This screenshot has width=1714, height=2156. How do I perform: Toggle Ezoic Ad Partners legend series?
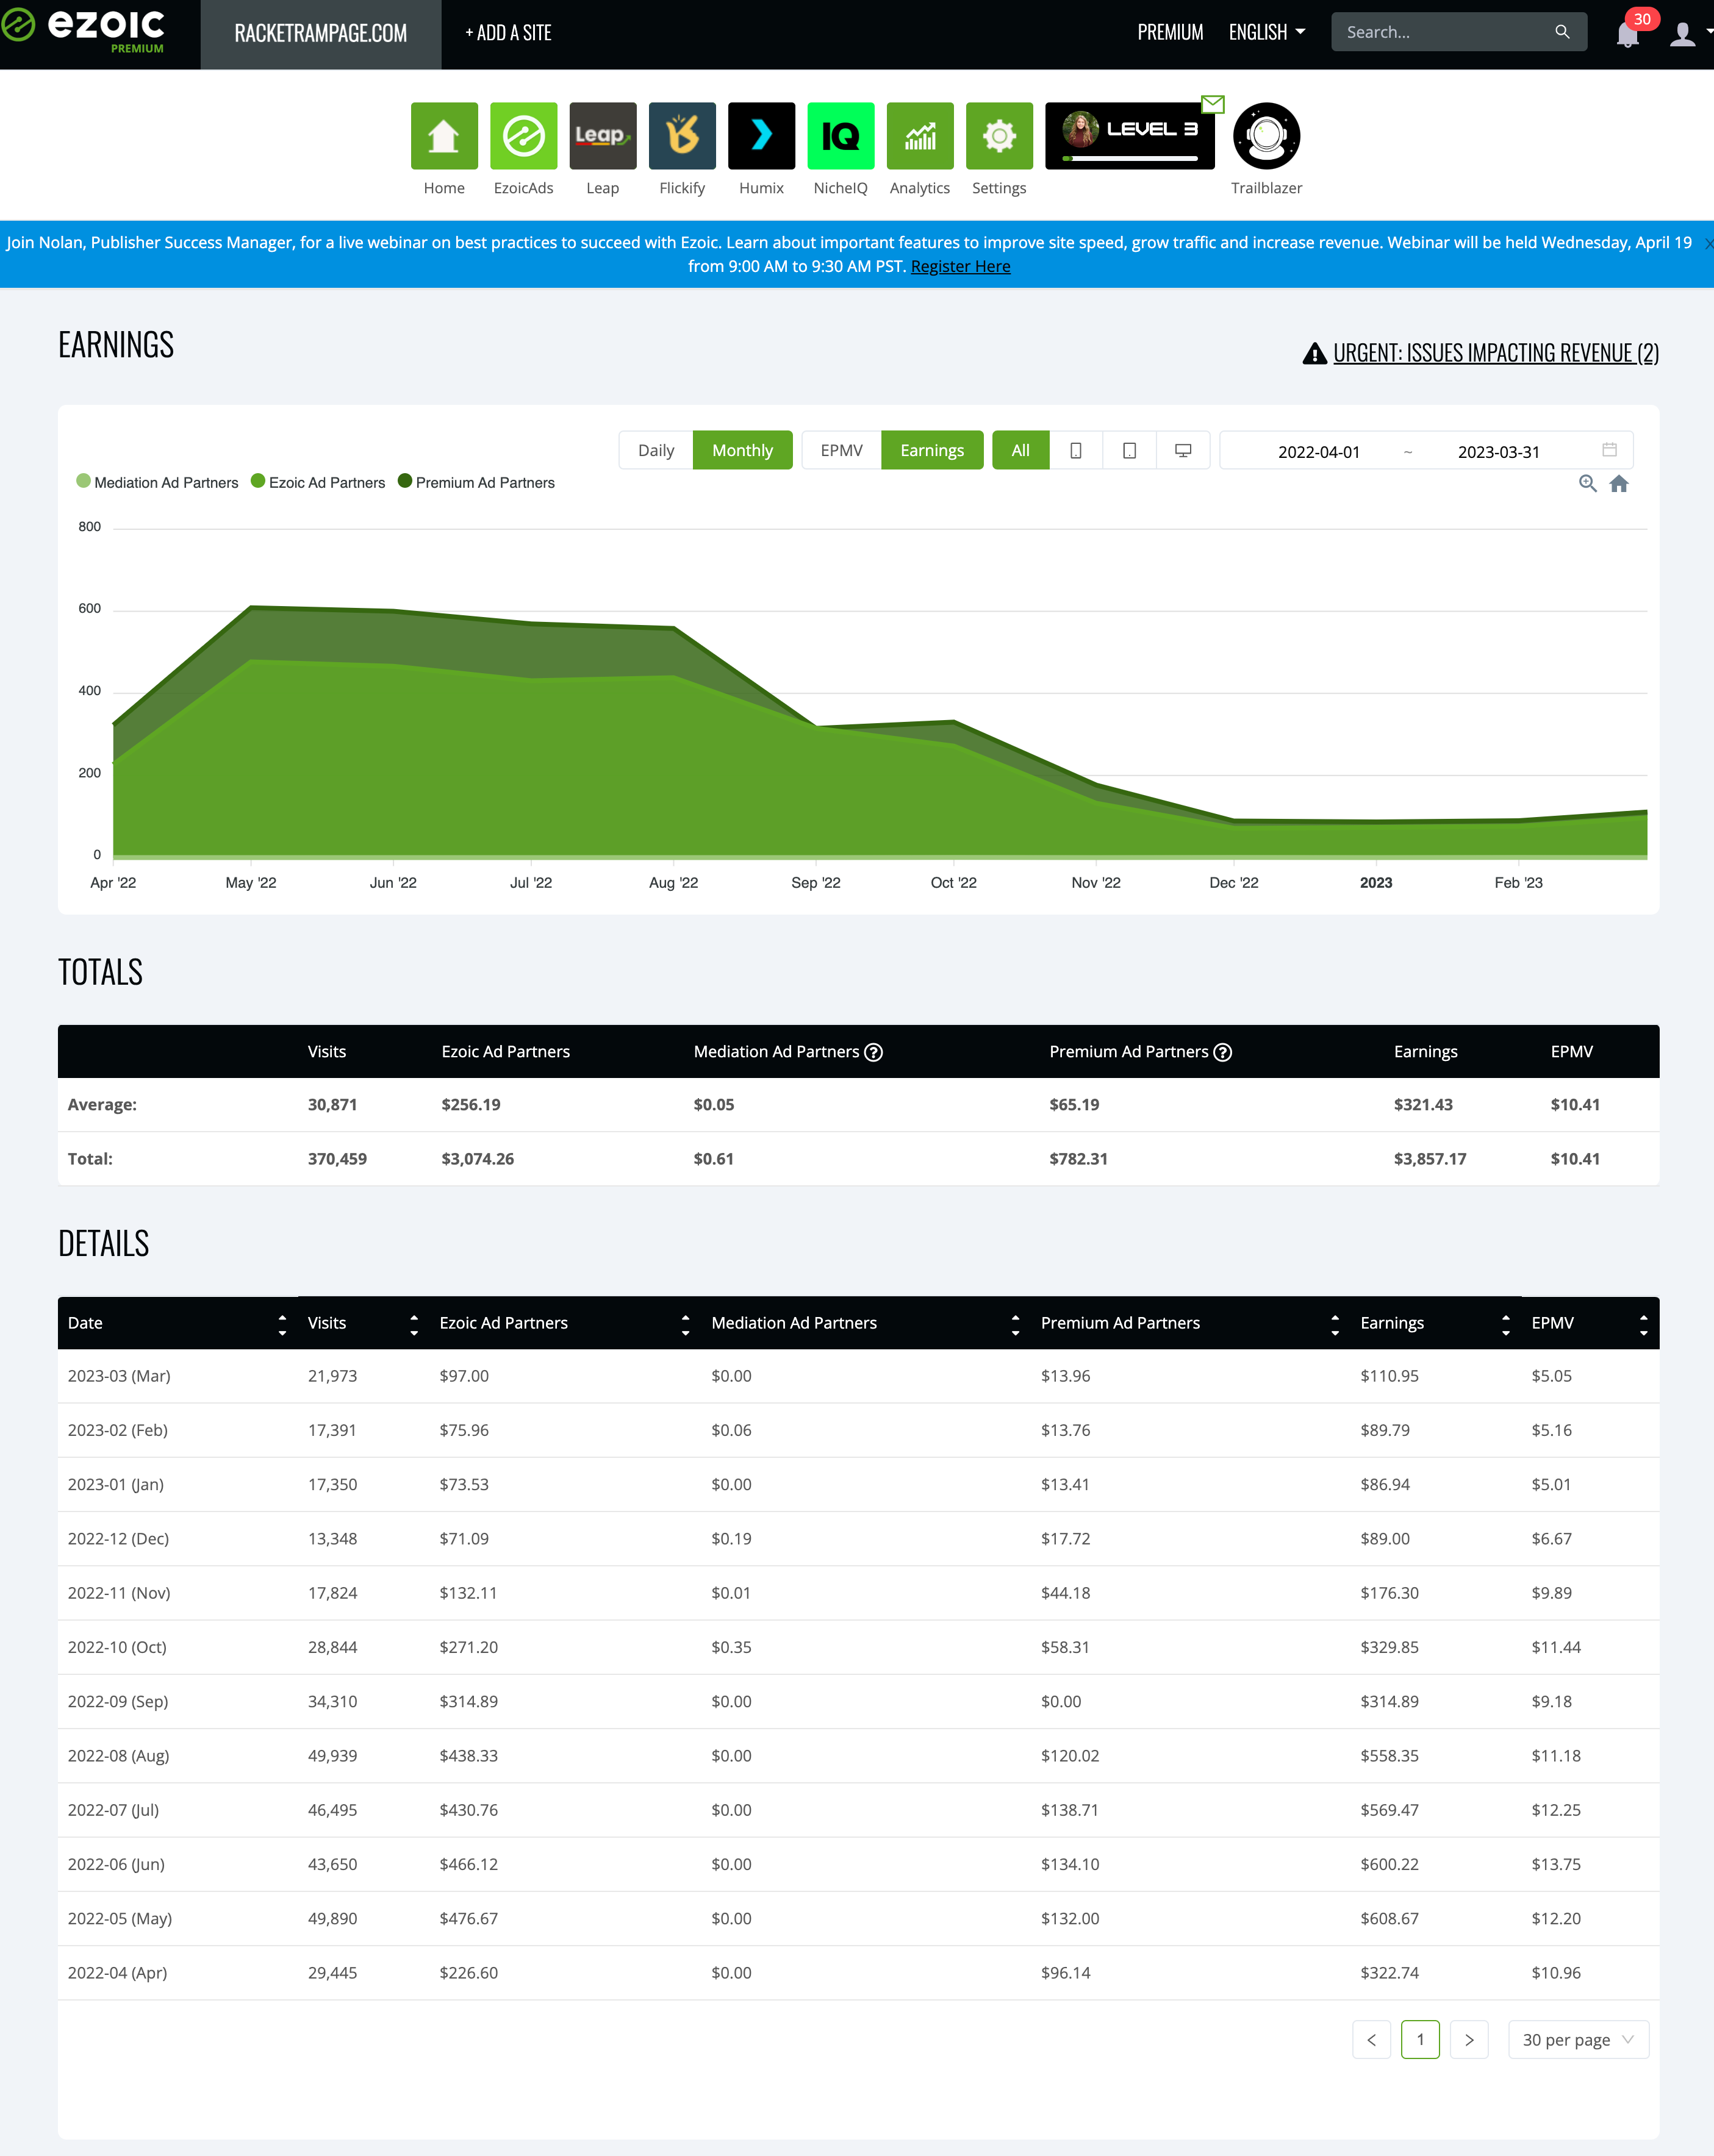pyautogui.click(x=318, y=482)
